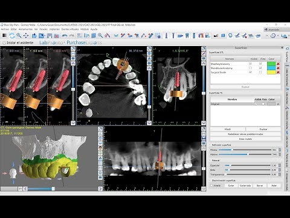Open the Editar menu

pos(14,29)
